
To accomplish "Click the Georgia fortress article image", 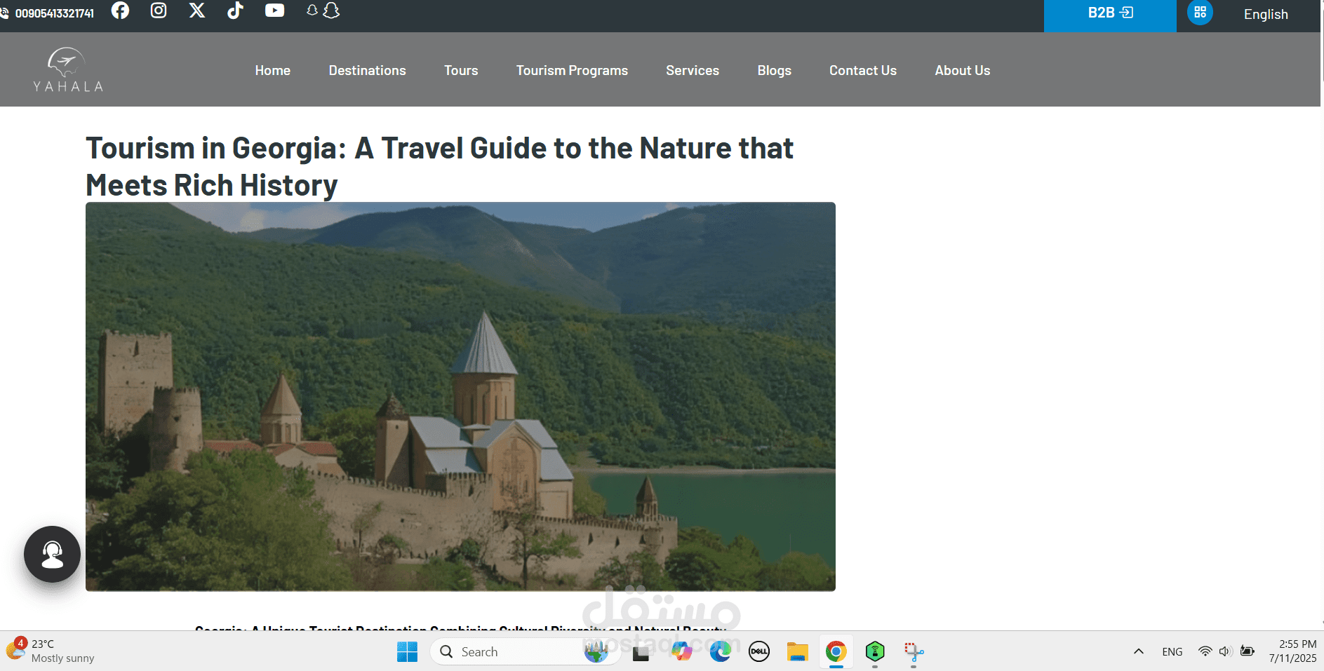I will pos(460,397).
